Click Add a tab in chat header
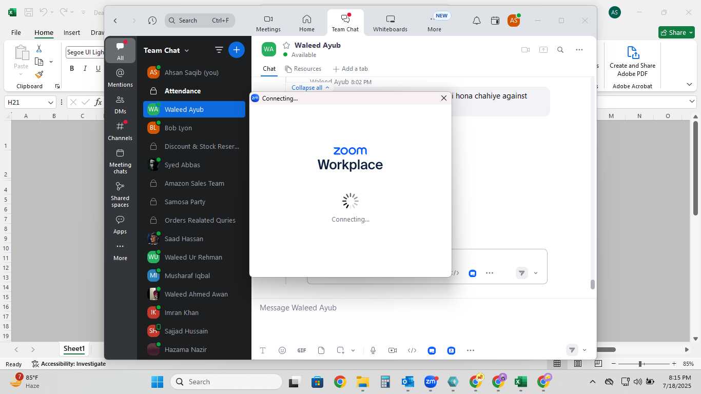Viewport: 701px width, 394px height. coord(350,69)
